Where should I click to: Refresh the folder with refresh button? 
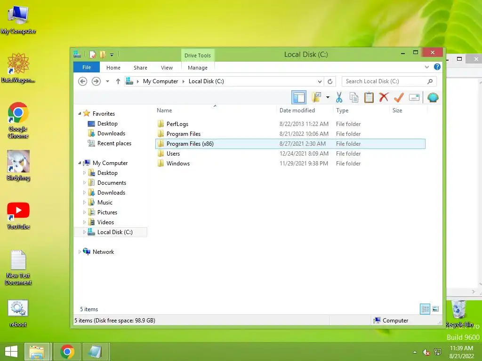click(x=330, y=81)
